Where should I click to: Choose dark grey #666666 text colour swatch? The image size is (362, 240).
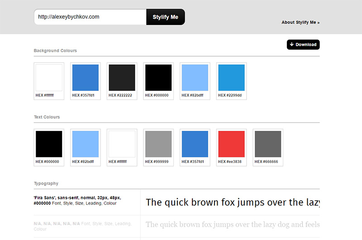[x=268, y=144]
